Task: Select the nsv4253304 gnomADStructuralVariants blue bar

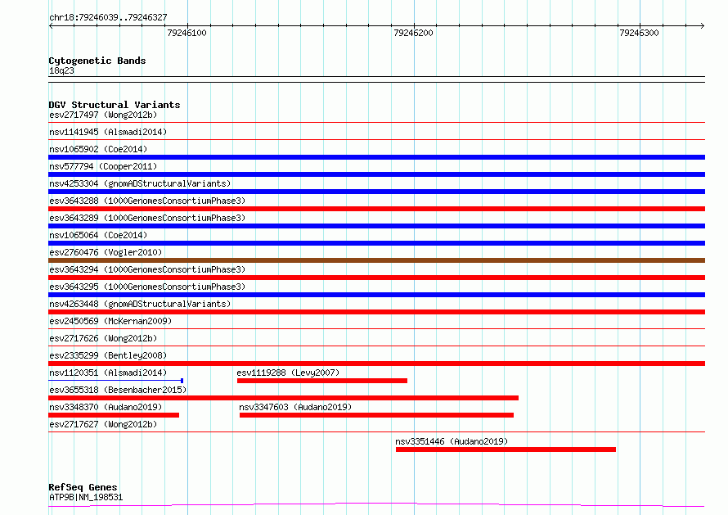Action: [x=376, y=192]
